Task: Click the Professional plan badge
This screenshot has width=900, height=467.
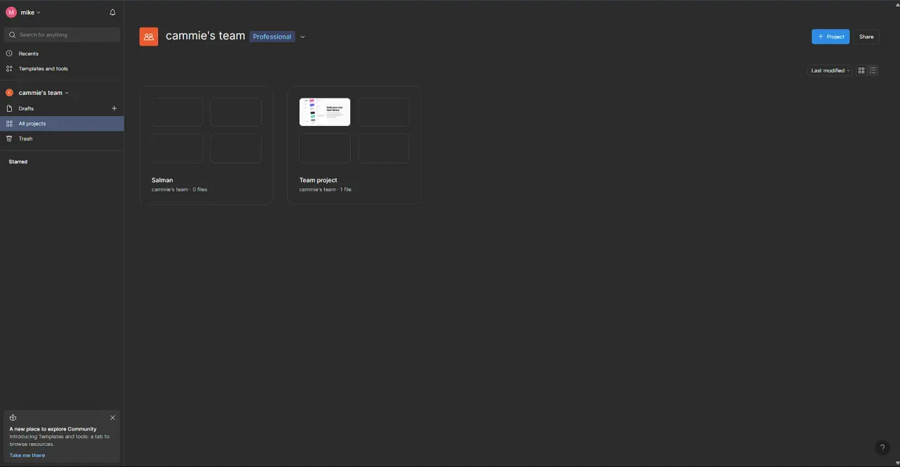Action: (x=272, y=37)
